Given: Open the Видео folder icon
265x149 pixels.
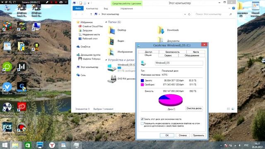Looking at the screenshot, I should click(111, 41).
